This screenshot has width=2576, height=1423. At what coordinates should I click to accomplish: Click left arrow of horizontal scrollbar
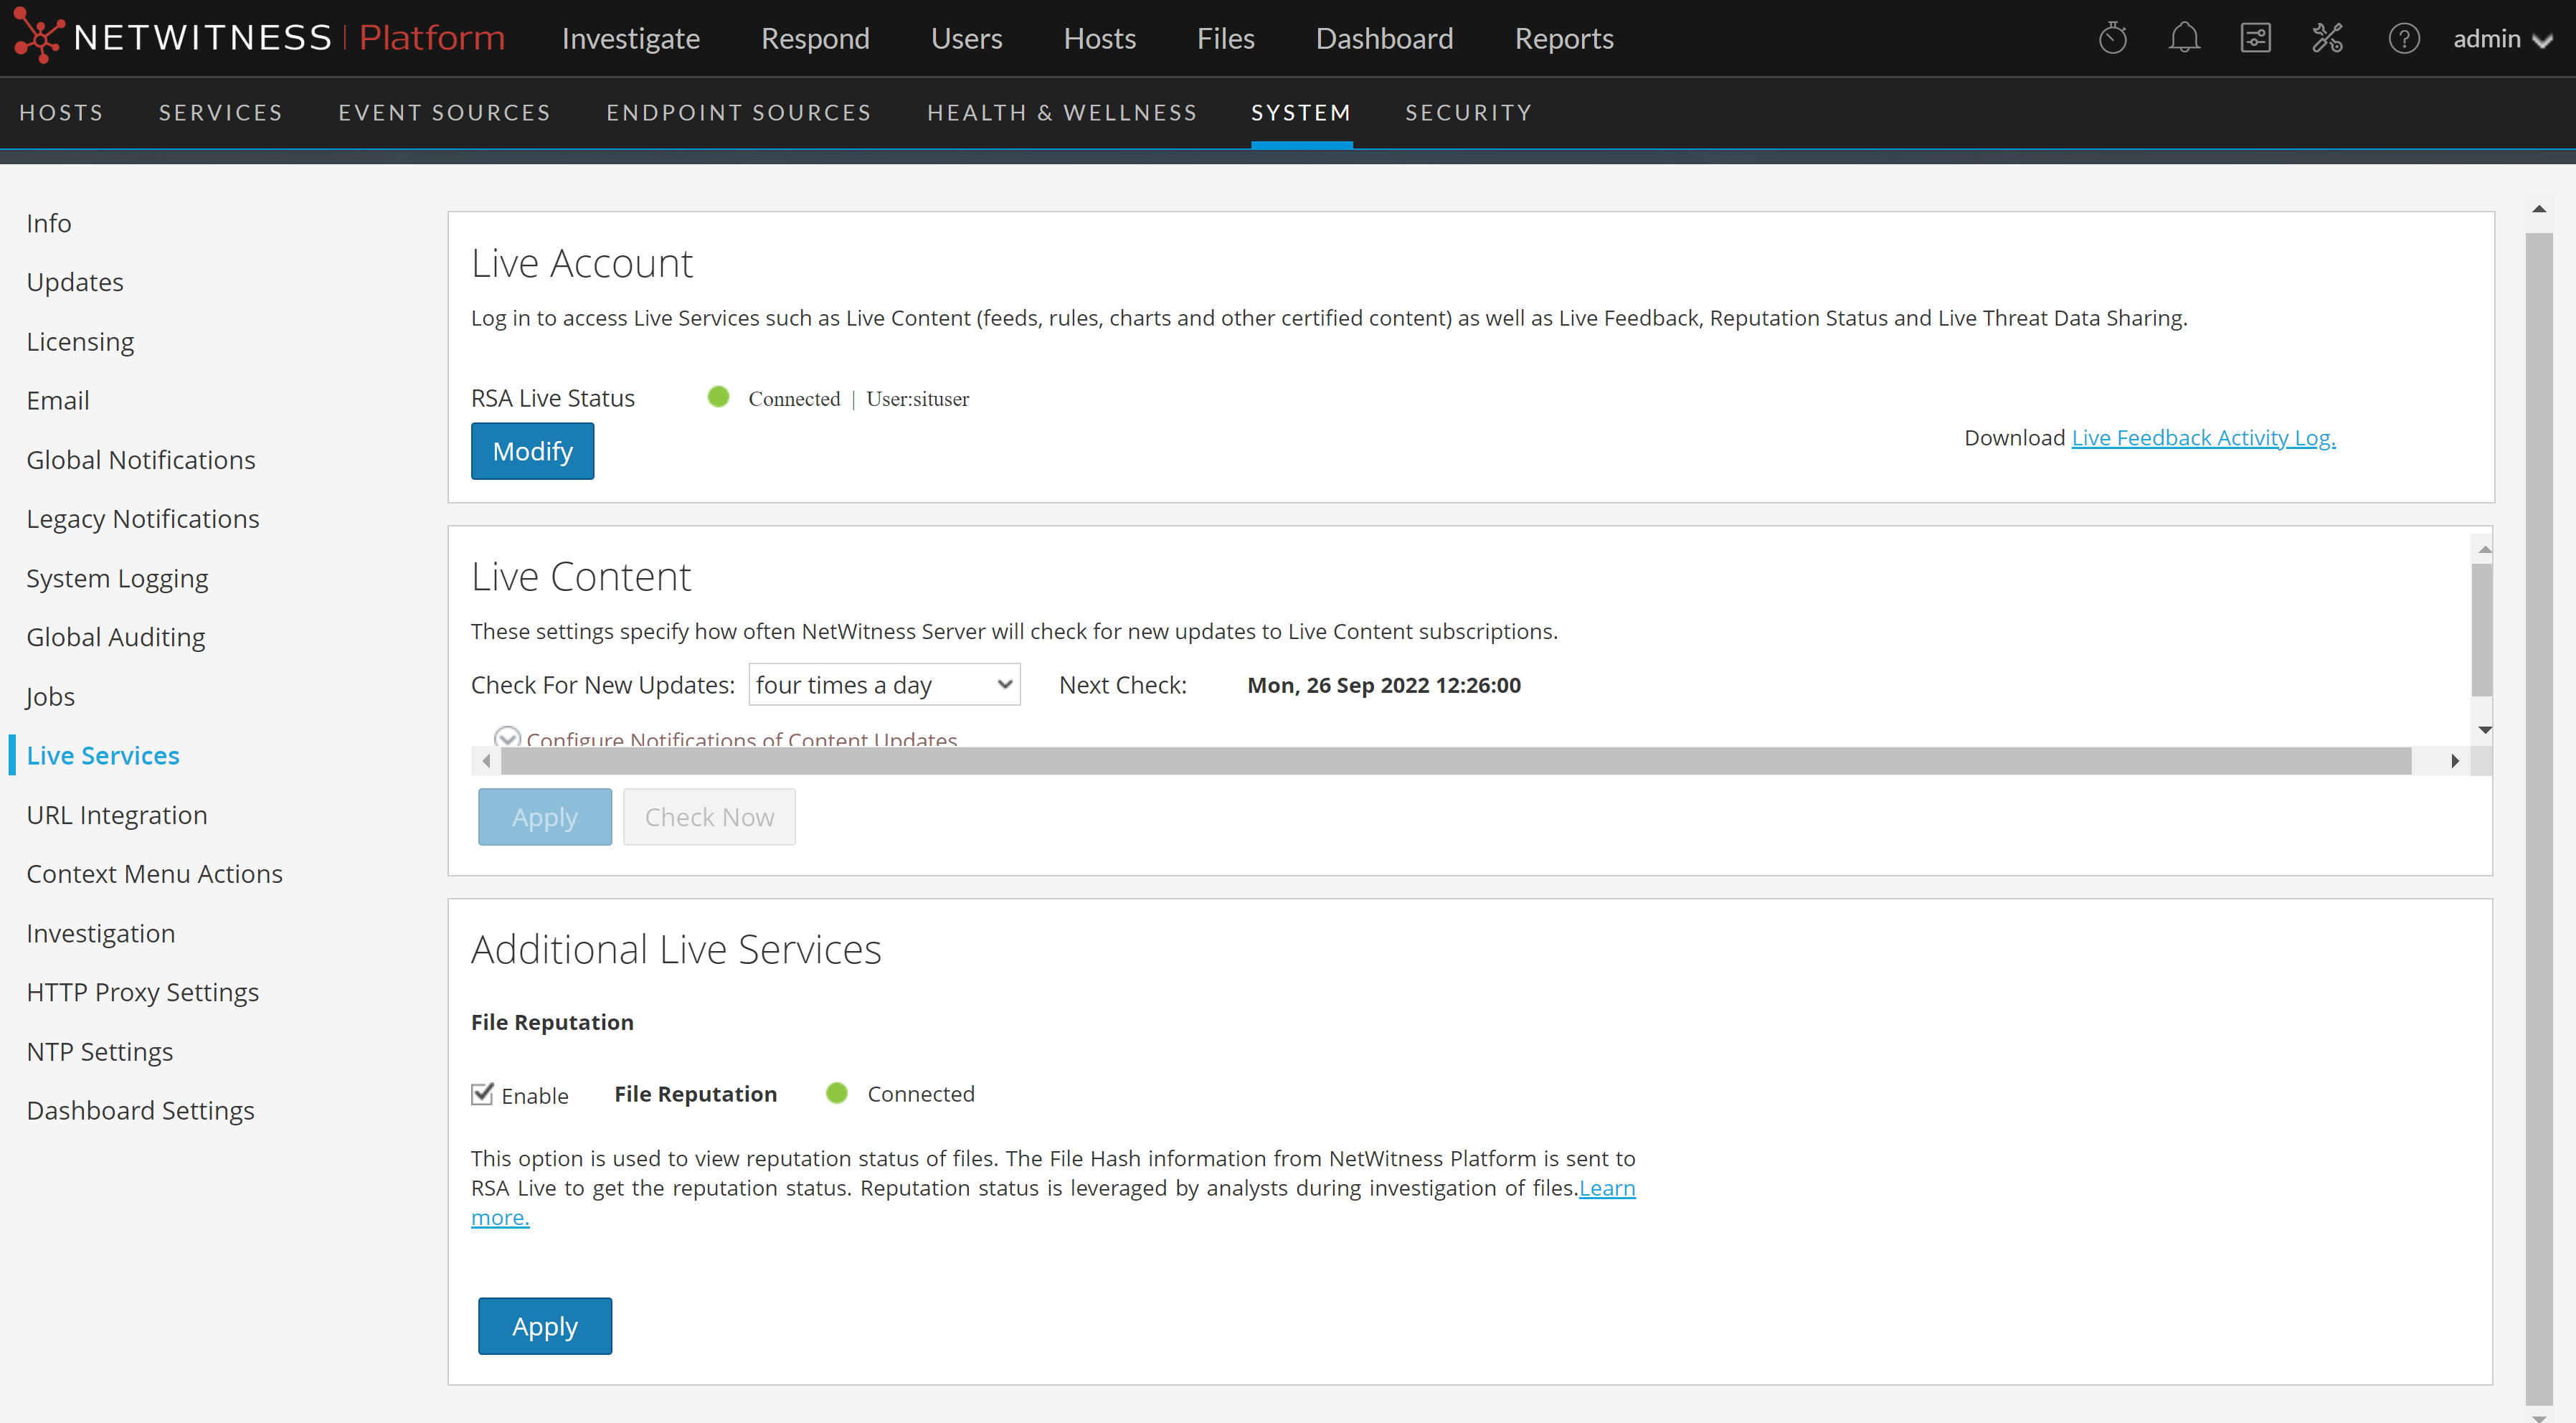(x=486, y=761)
